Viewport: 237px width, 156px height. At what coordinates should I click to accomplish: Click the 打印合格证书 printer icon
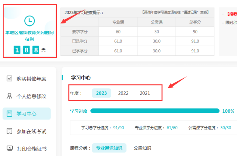point(10,149)
